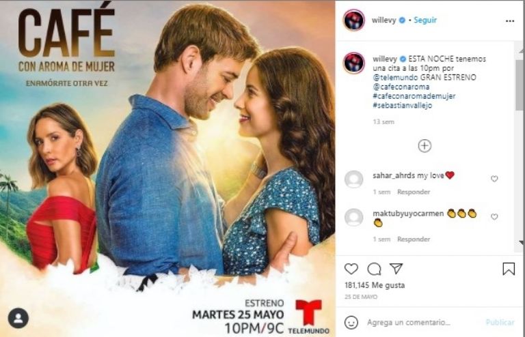Open comments via speech bubble icon
The image size is (525, 337).
tap(374, 269)
